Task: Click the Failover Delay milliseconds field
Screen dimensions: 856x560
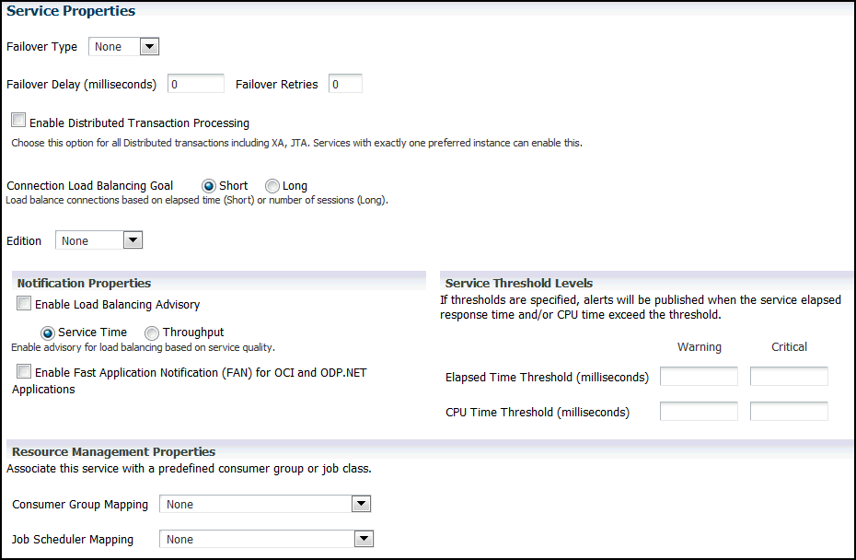Action: pos(194,84)
